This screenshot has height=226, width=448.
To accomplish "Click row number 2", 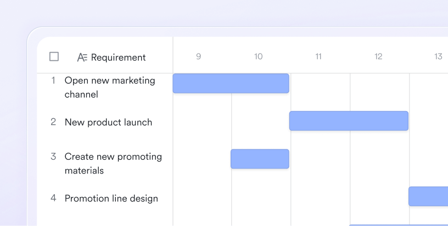I will pyautogui.click(x=53, y=122).
